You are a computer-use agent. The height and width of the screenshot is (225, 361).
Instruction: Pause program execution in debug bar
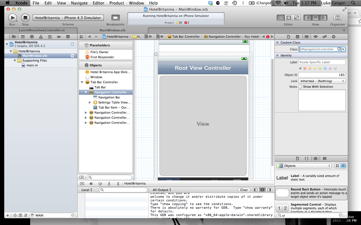[91, 183]
